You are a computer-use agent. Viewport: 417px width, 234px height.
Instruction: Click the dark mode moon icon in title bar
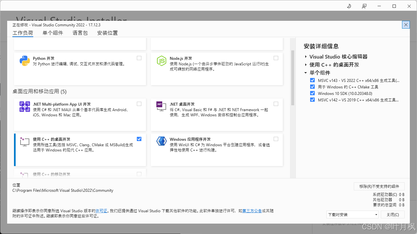(x=349, y=6)
